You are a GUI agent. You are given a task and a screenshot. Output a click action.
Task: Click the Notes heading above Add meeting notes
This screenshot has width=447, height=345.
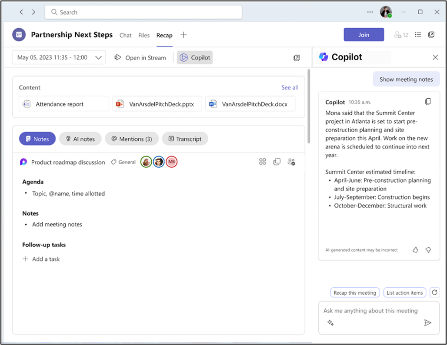31,213
